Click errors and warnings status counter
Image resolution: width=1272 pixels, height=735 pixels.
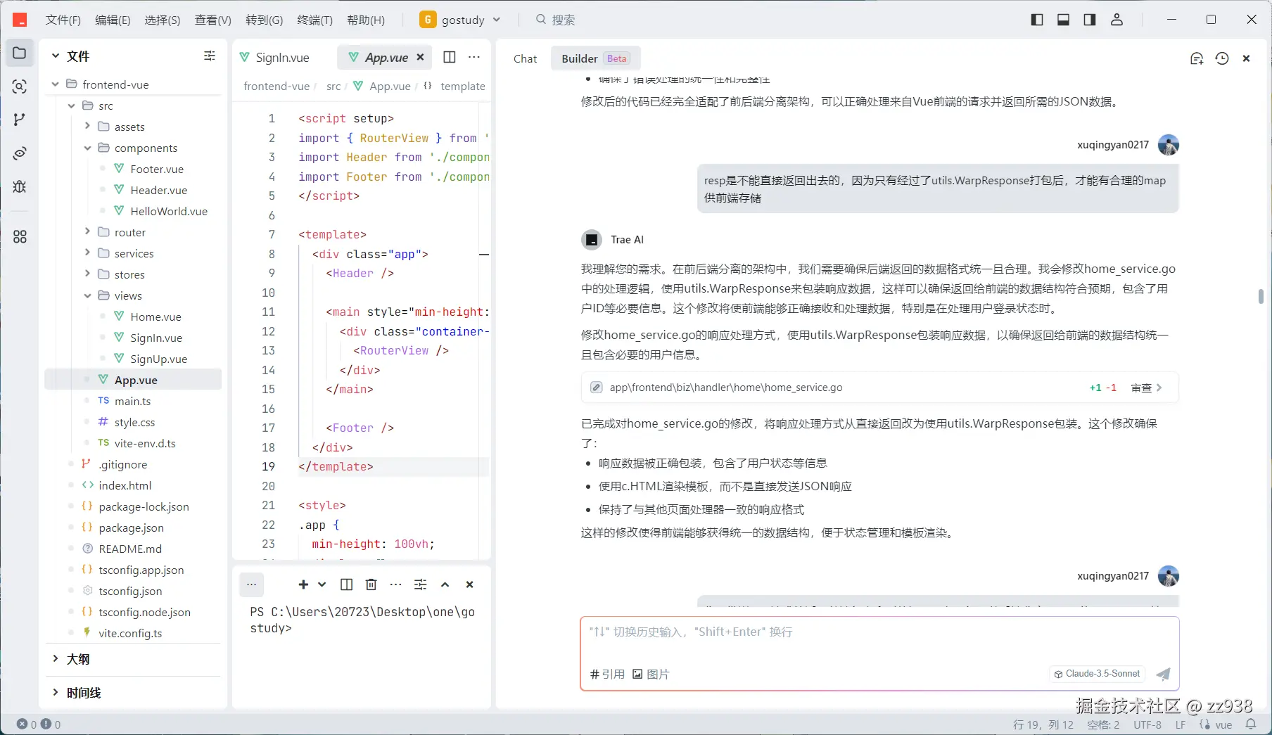click(x=39, y=724)
